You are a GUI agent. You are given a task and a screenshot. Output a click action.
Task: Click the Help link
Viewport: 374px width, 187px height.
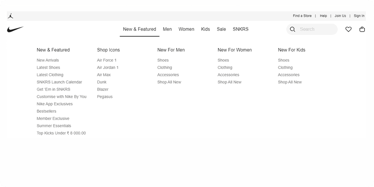(x=324, y=16)
